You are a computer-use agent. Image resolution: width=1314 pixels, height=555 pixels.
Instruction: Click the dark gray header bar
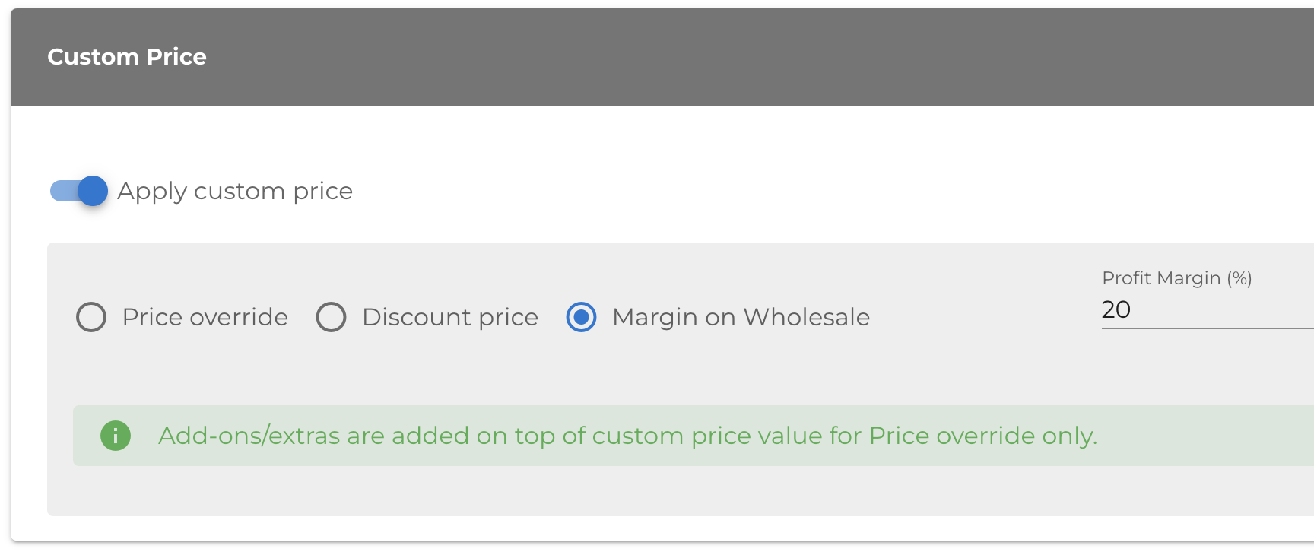point(662,57)
